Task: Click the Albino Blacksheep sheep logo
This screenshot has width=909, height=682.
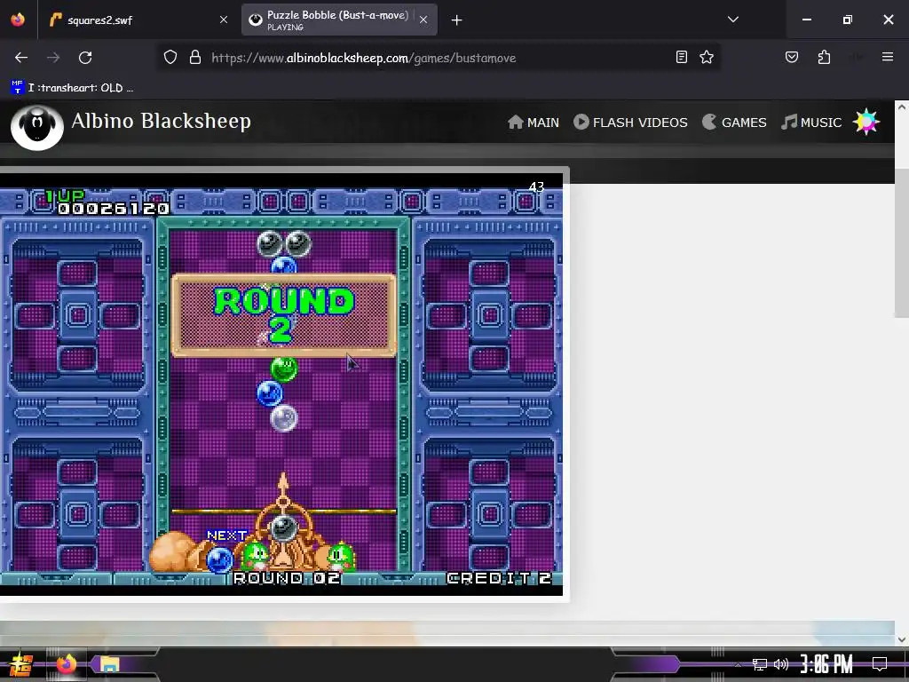Action: tap(37, 127)
